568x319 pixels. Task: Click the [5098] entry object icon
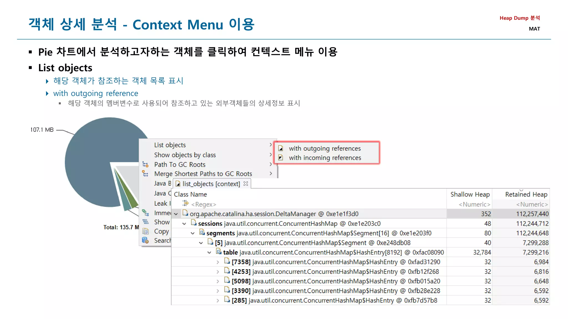tap(227, 280)
